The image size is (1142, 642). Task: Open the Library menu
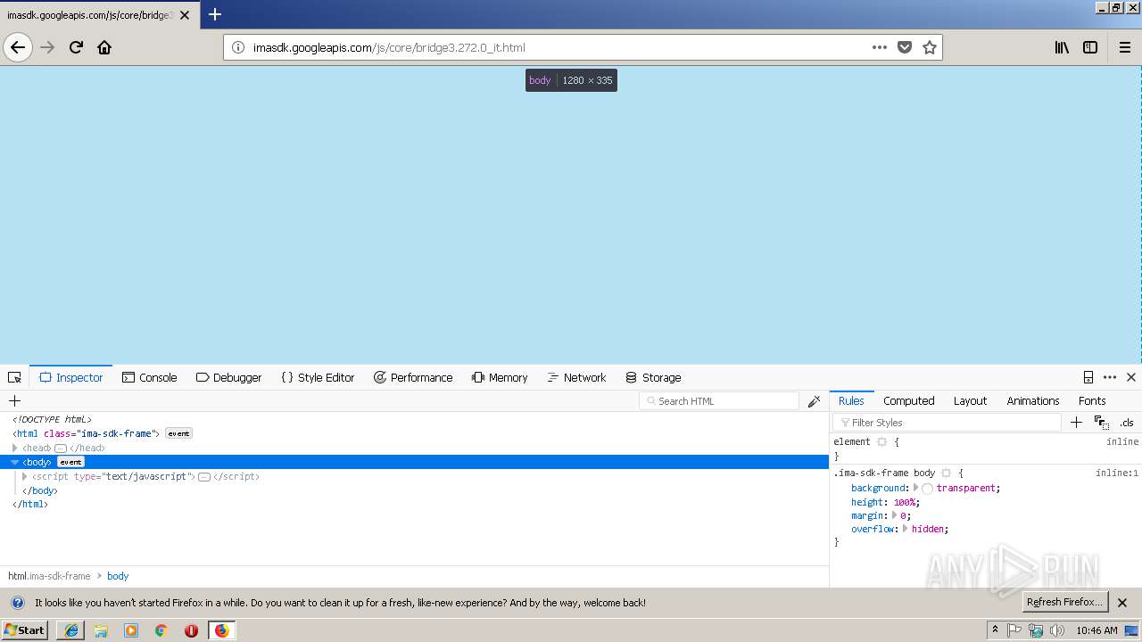tap(1062, 47)
